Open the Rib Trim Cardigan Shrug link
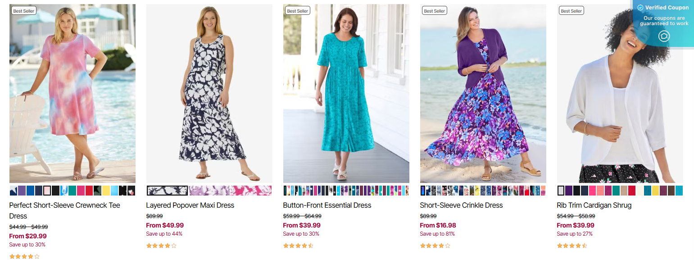Viewport: 694px width, 264px height. coord(594,205)
